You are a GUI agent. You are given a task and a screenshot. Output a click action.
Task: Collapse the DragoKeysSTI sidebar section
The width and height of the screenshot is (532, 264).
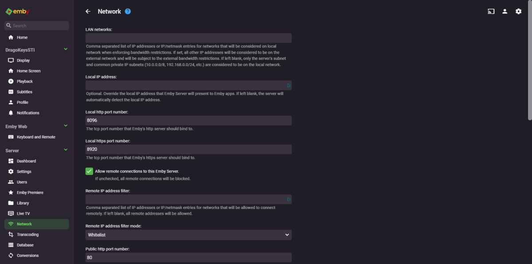tap(66, 49)
